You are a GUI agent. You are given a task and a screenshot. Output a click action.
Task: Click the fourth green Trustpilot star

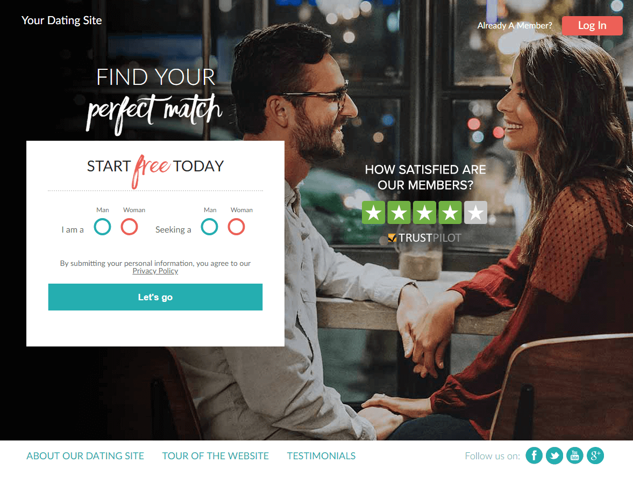[x=450, y=213]
